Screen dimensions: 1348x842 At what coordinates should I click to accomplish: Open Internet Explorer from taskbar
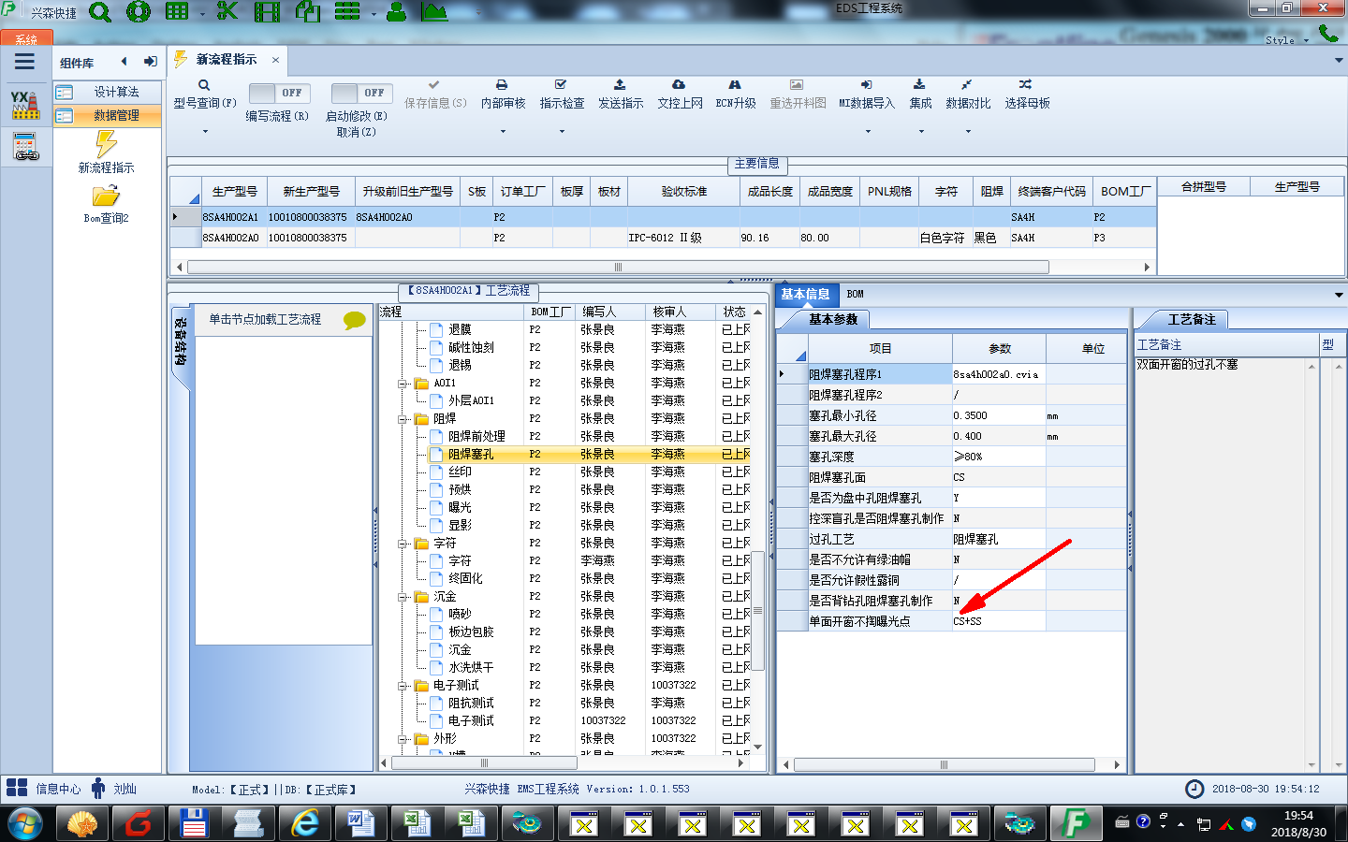tap(305, 824)
